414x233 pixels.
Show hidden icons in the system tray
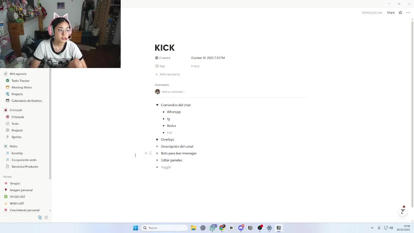coord(372,228)
